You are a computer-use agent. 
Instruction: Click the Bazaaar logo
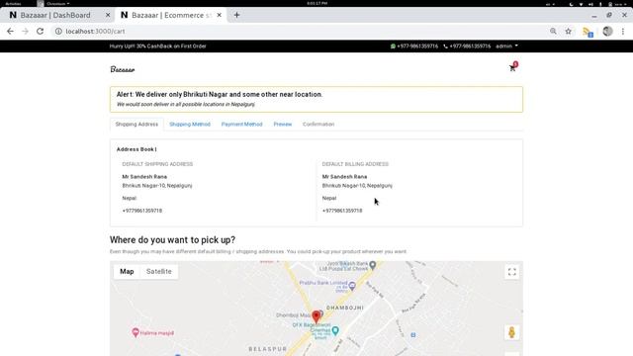click(x=123, y=69)
